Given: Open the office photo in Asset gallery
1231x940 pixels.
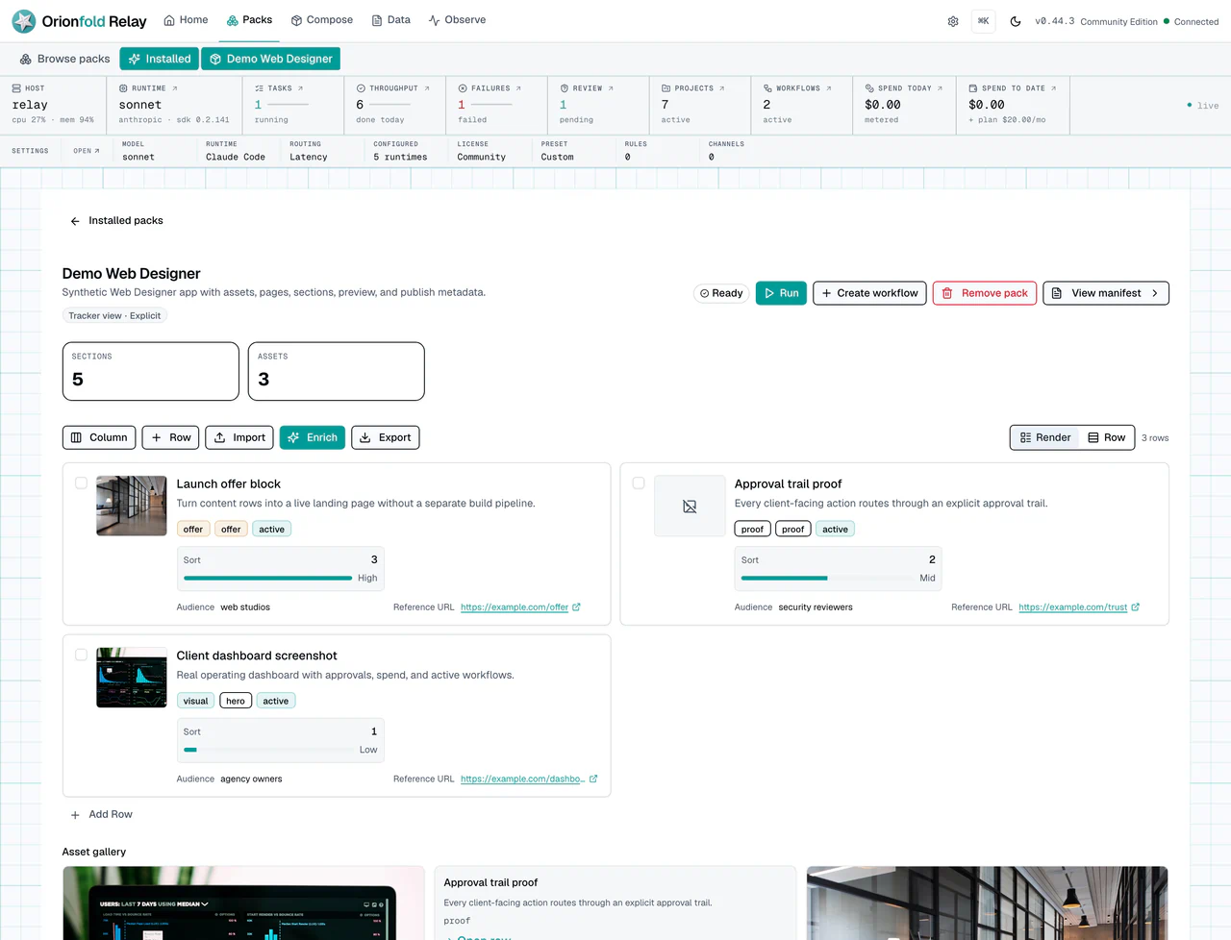Looking at the screenshot, I should (x=987, y=903).
